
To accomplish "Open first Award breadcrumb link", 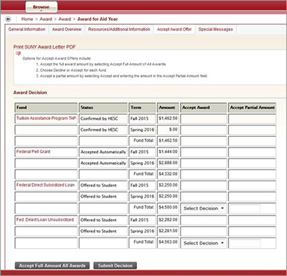I will (x=46, y=19).
